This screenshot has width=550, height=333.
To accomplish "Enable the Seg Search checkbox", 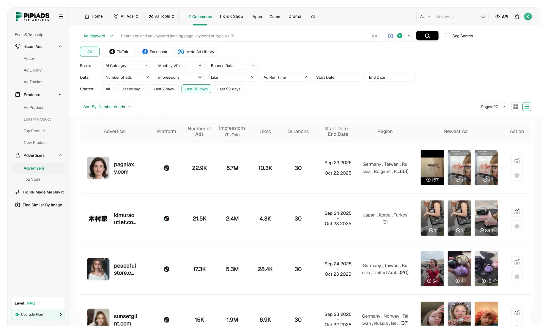I will (x=447, y=36).
